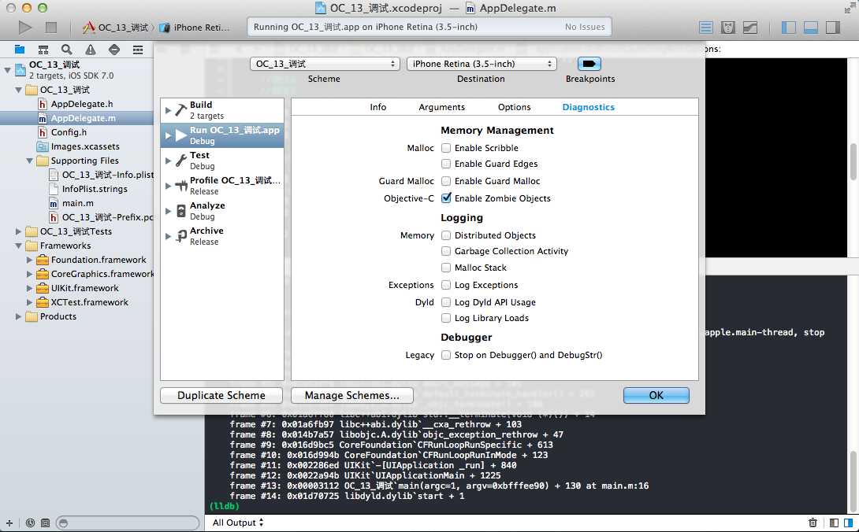Image resolution: width=859 pixels, height=532 pixels.
Task: Switch to the Arguments tab
Action: point(441,107)
